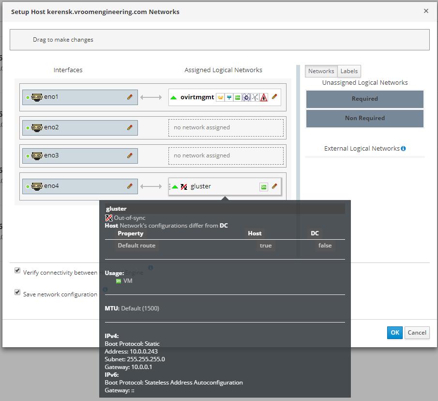This screenshot has height=401, width=438.
Task: Click the pencil icon for eno3 interface
Action: pyautogui.click(x=130, y=155)
